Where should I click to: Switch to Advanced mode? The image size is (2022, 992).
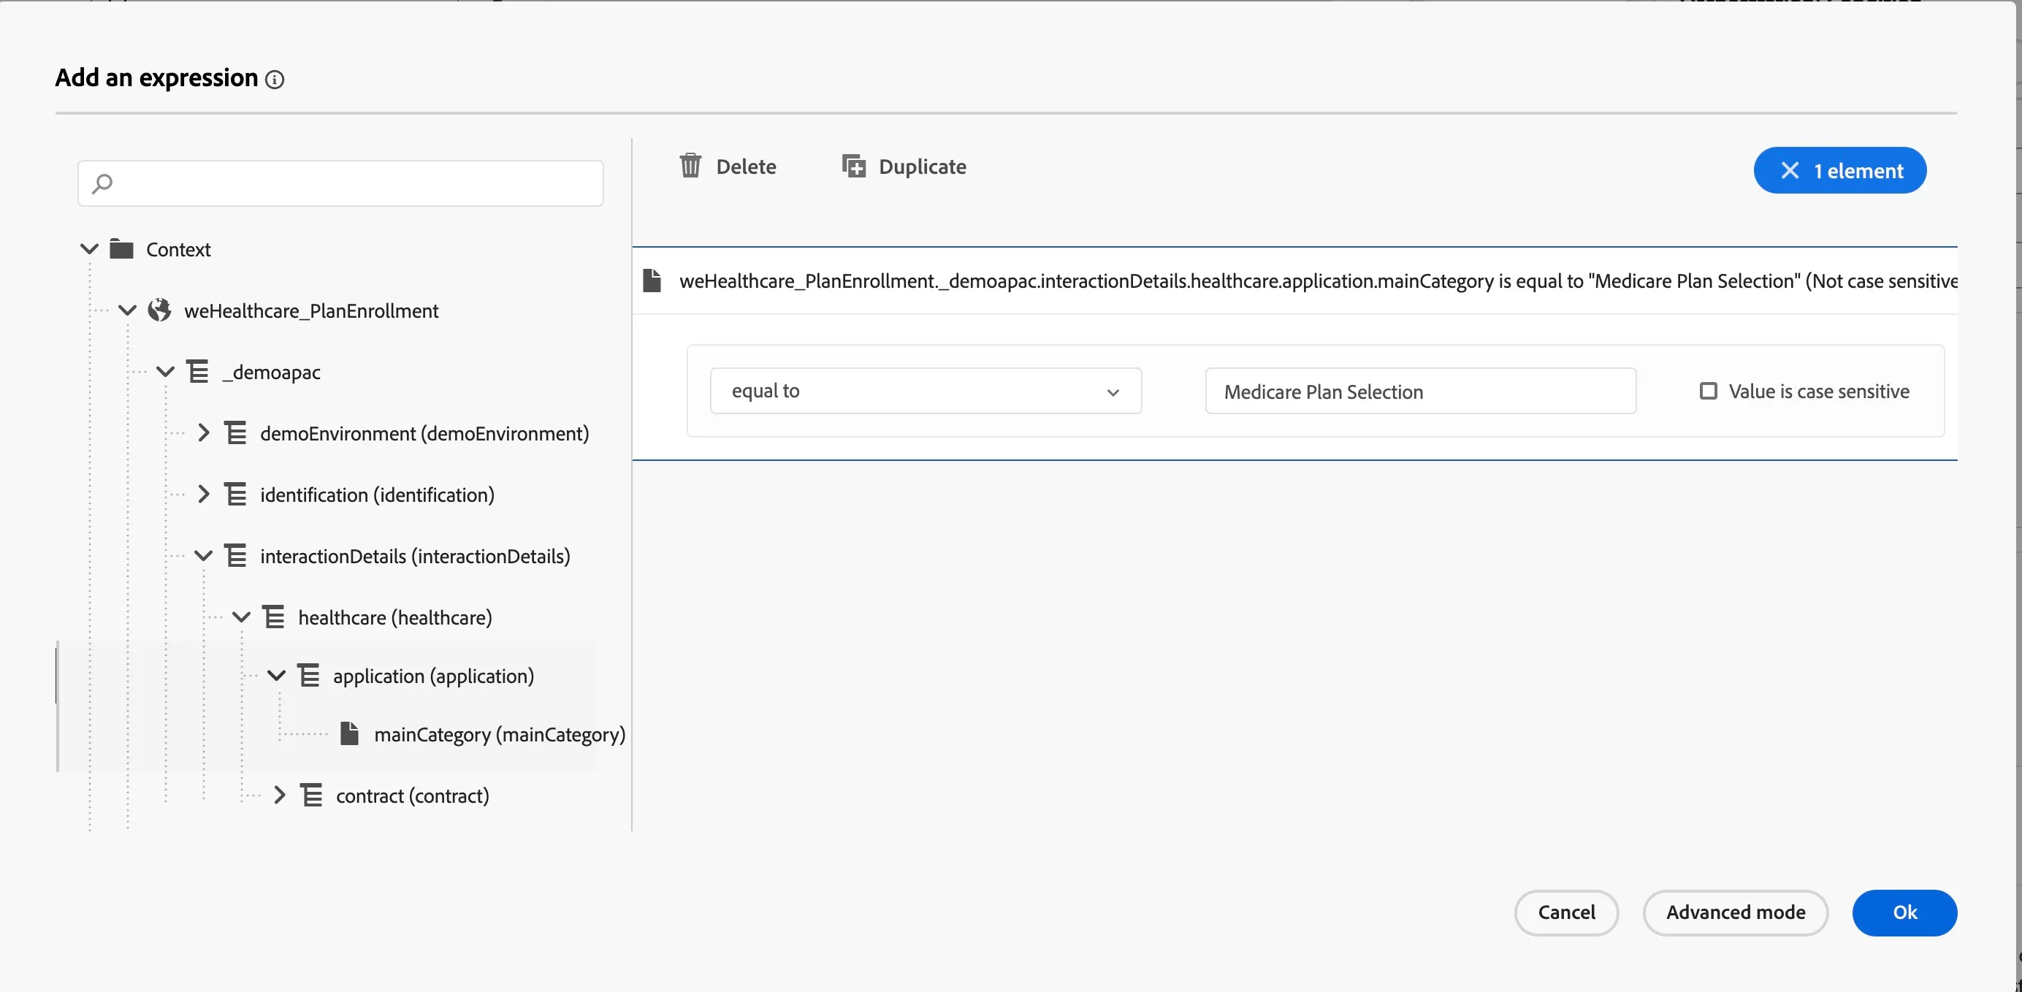click(x=1736, y=912)
